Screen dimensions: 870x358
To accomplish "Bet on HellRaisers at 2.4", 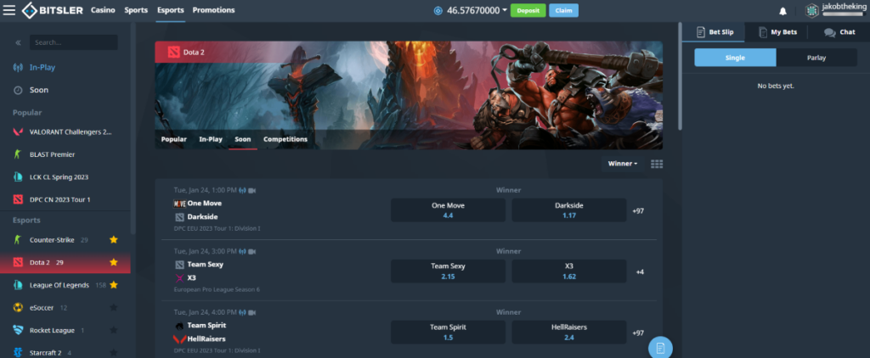I will pos(568,332).
